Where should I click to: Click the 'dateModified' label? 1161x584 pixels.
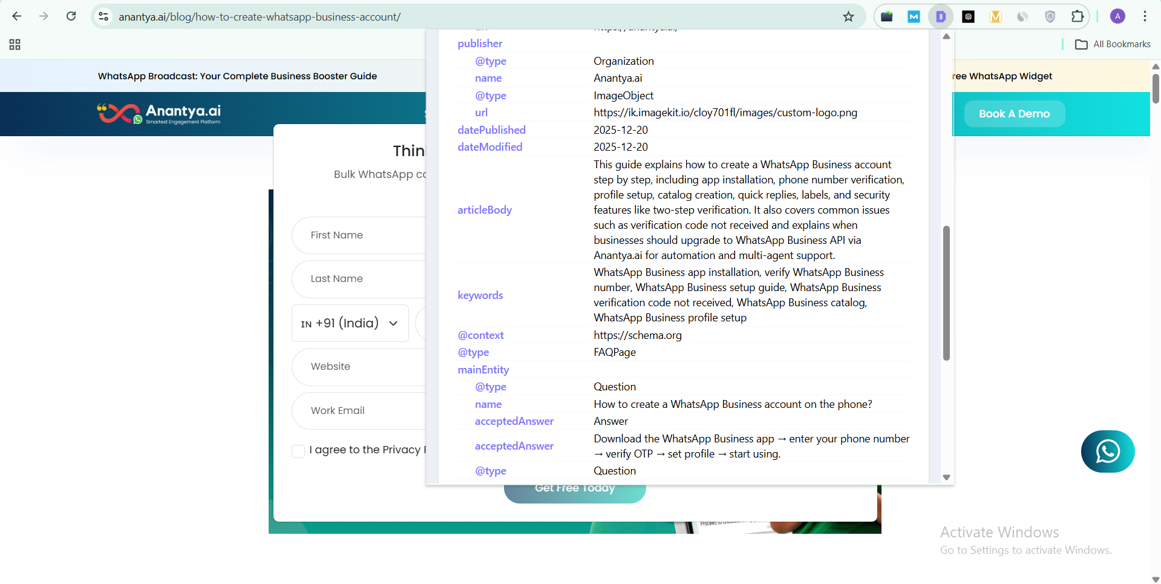[489, 147]
